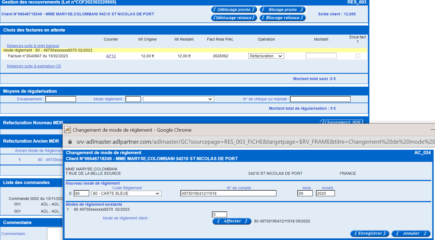The width and height of the screenshot is (435, 240).
Task: Click the 80 4973019041211918 09/2025 text
Action: click(282, 221)
